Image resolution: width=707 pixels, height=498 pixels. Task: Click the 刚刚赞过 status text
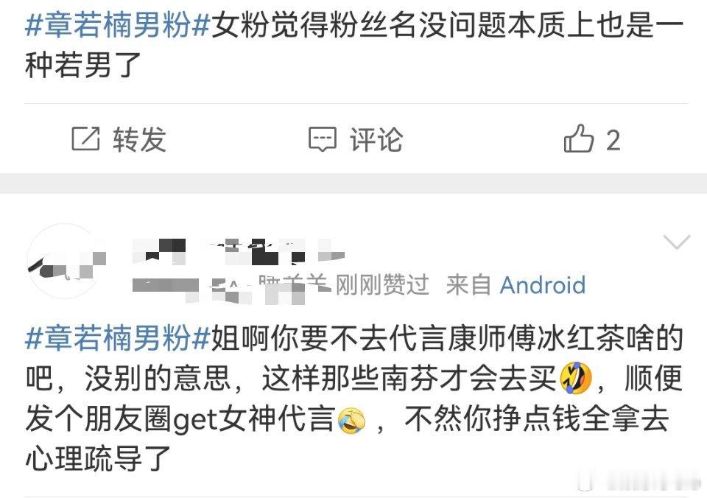382,285
